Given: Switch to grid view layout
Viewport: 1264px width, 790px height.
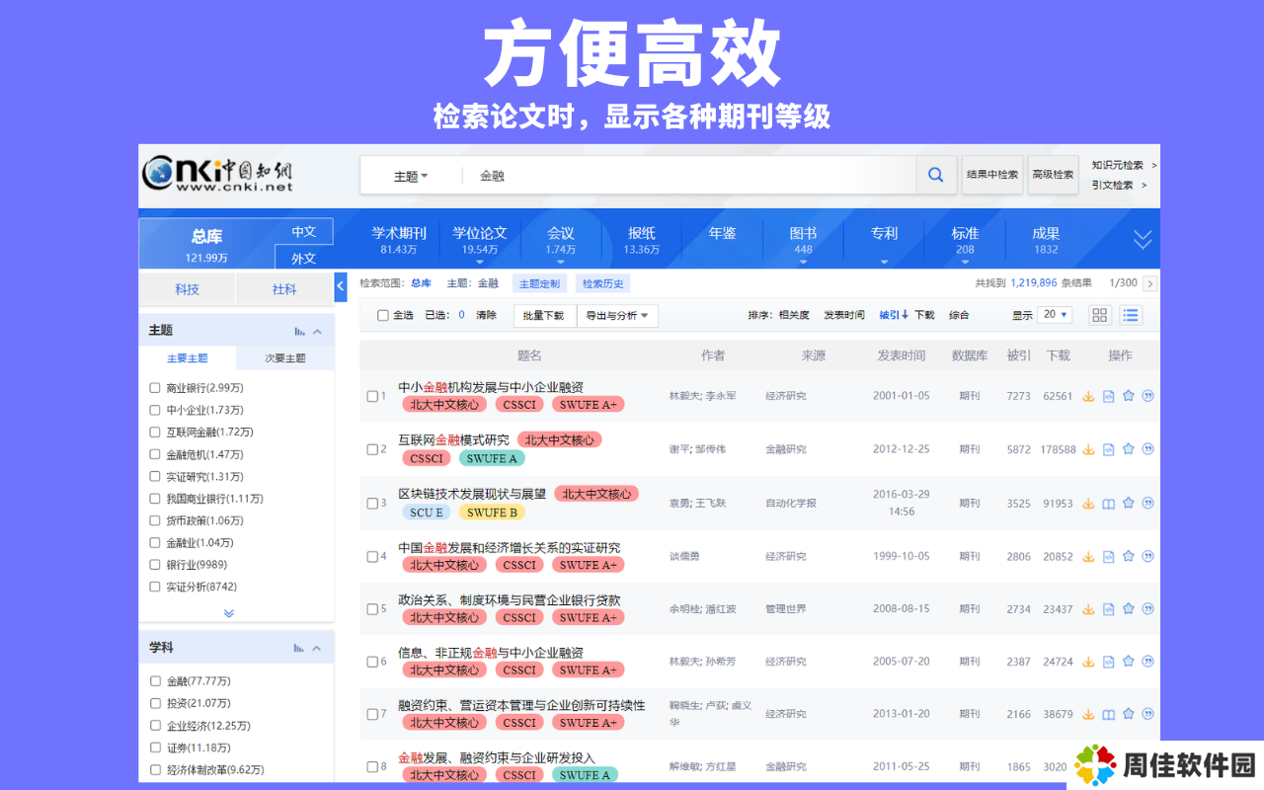Looking at the screenshot, I should pos(1100,315).
